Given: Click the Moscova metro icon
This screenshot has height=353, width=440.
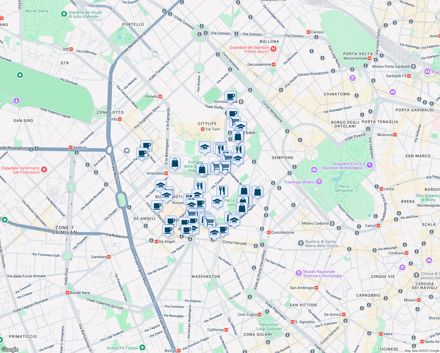Looking at the screenshot, I should click(x=395, y=135).
